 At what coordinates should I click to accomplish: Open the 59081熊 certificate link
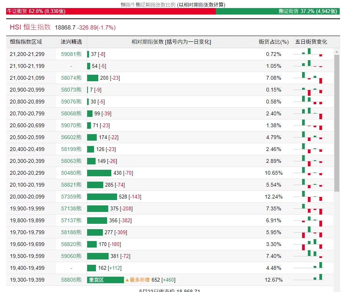click(71, 54)
